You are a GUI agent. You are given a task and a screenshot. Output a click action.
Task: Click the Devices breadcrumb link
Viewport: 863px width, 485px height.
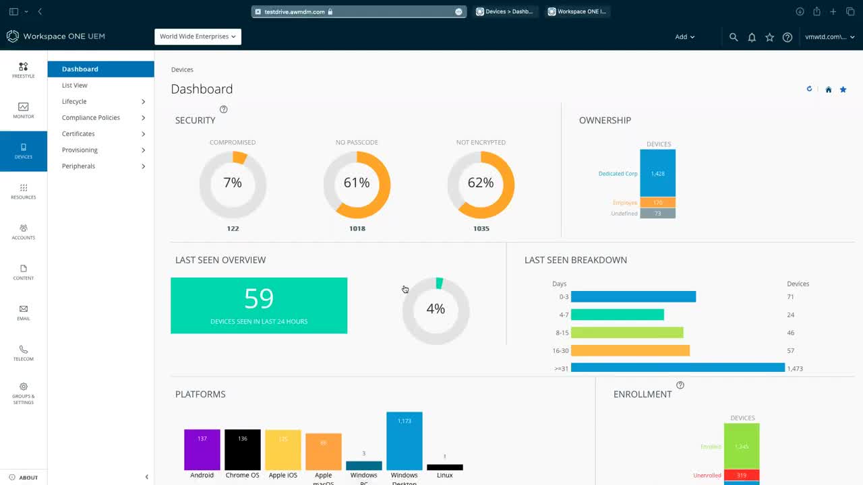182,69
